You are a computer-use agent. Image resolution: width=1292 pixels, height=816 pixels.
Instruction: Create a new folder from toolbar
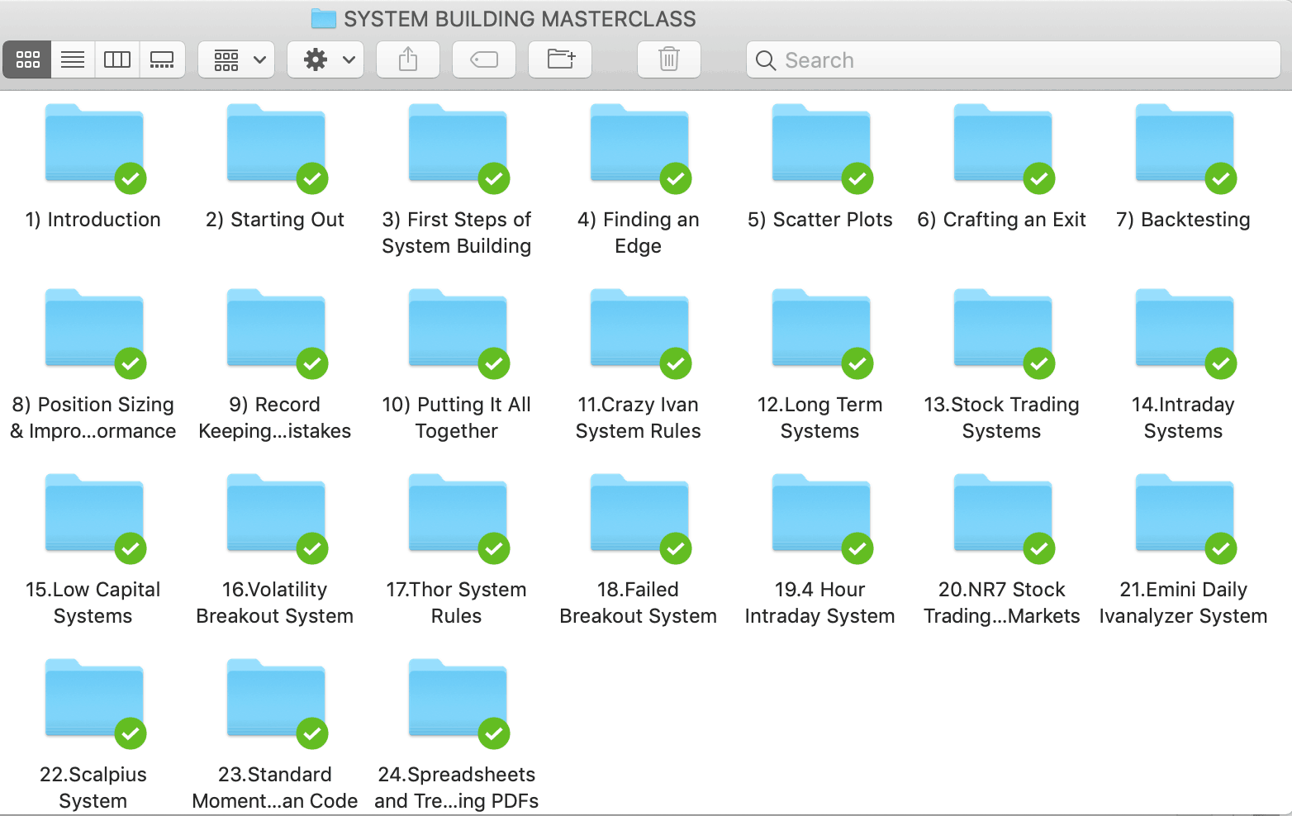pos(560,59)
